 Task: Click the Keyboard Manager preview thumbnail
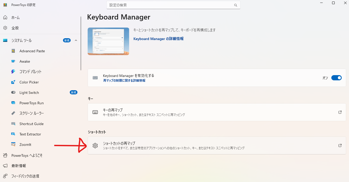(108, 41)
